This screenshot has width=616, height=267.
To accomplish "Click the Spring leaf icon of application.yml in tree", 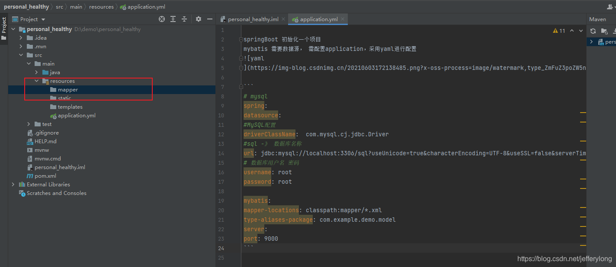I will coord(53,116).
